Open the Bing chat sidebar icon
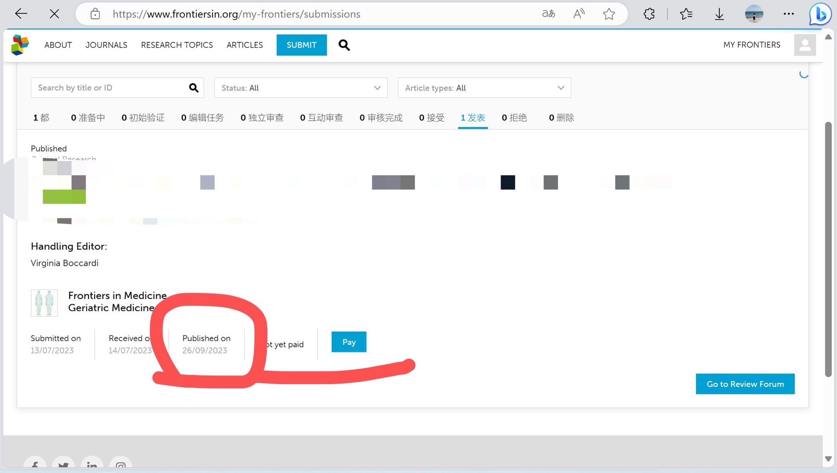This screenshot has width=837, height=473. 820,14
